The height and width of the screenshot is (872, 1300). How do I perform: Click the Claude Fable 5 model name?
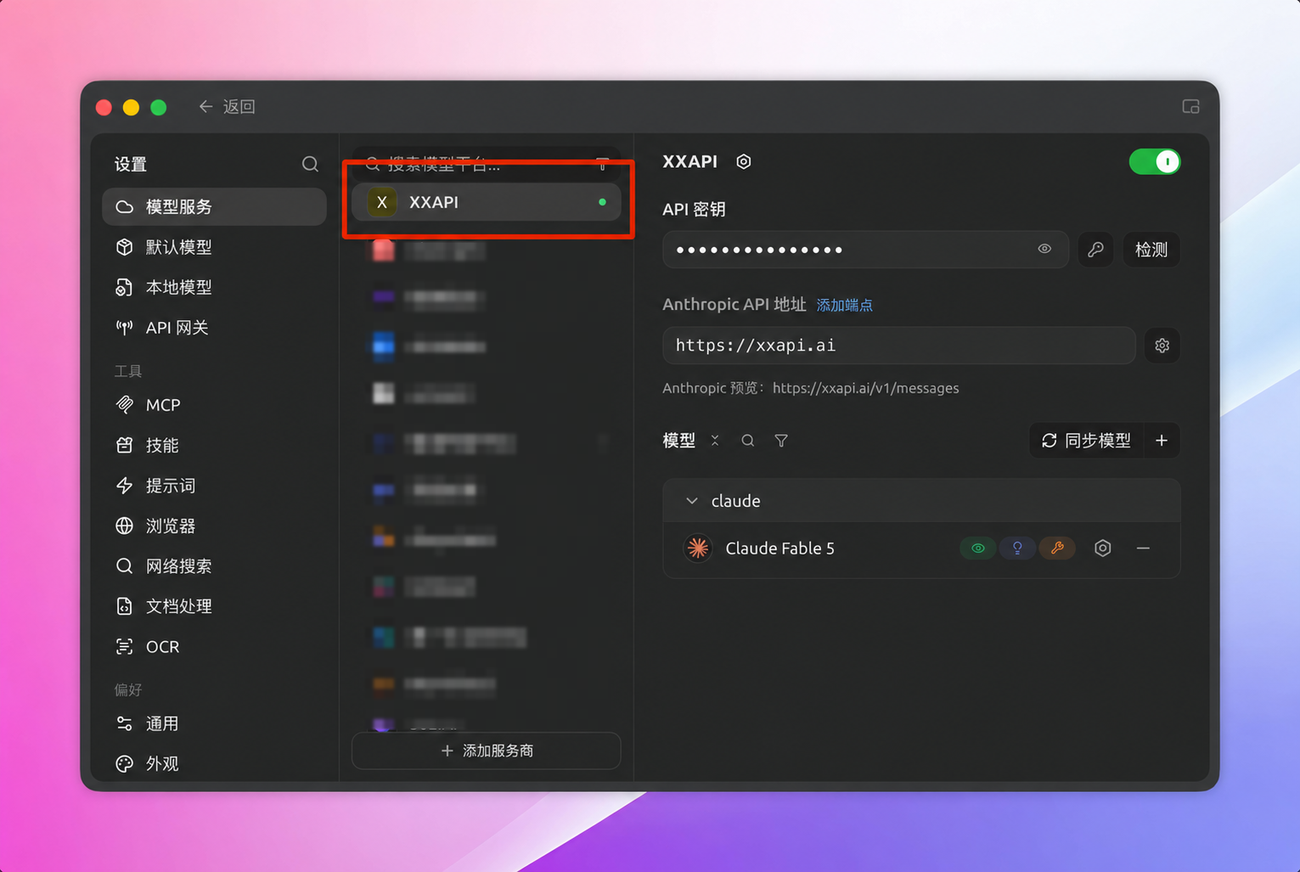tap(779, 549)
